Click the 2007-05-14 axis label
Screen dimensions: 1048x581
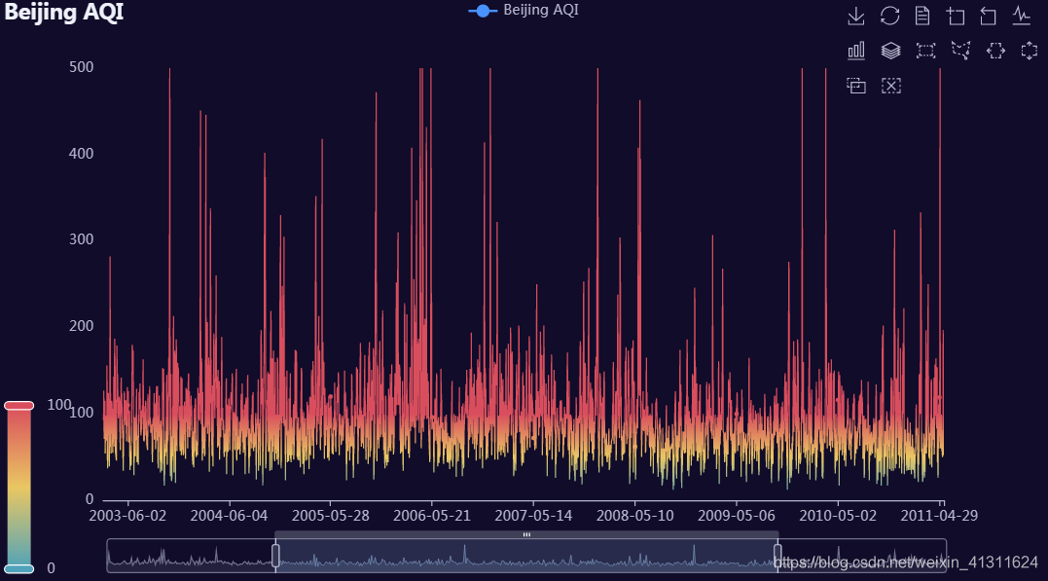click(x=533, y=516)
